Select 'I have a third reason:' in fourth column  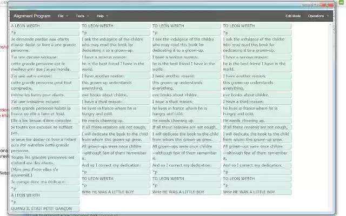coord(257,102)
